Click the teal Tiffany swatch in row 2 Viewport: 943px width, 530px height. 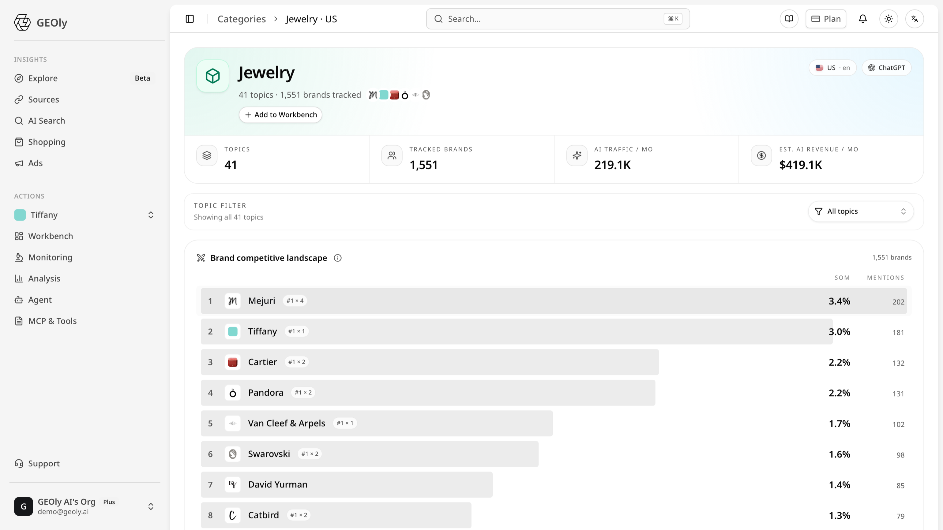(x=233, y=332)
